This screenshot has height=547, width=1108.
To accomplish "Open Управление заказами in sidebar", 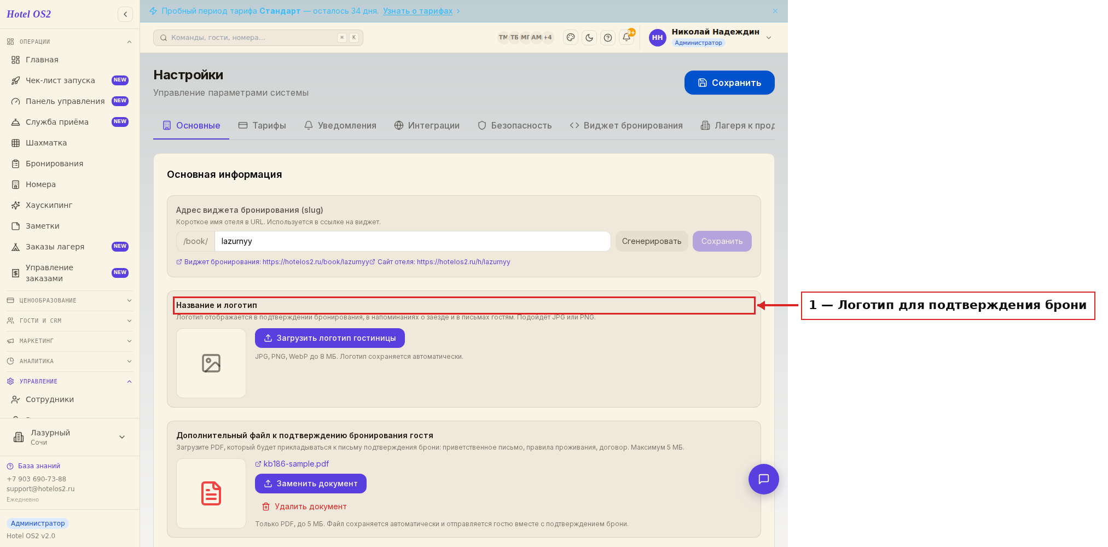I will click(69, 273).
